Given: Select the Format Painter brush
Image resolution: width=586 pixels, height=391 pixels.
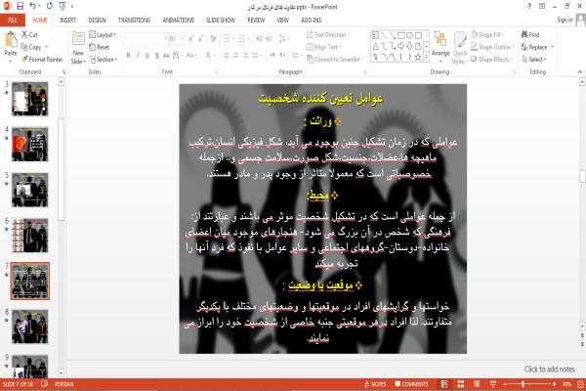Looking at the screenshot, I should [24, 59].
